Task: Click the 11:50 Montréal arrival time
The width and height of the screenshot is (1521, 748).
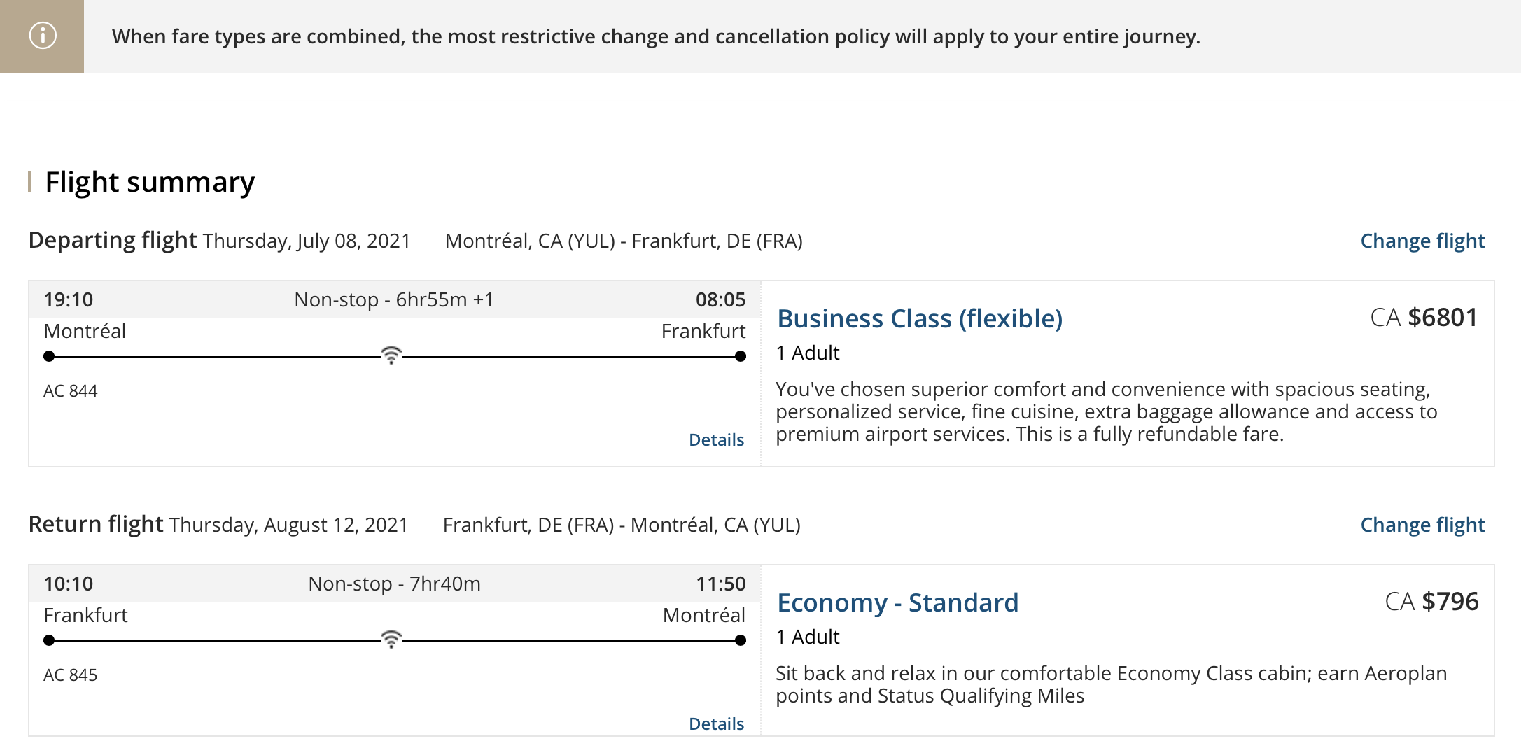Action: 720,584
